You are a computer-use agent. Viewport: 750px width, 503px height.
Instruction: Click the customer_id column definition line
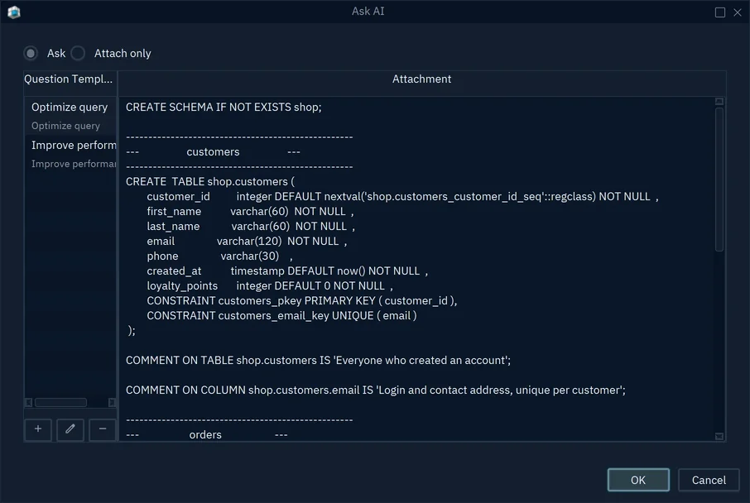coord(403,197)
